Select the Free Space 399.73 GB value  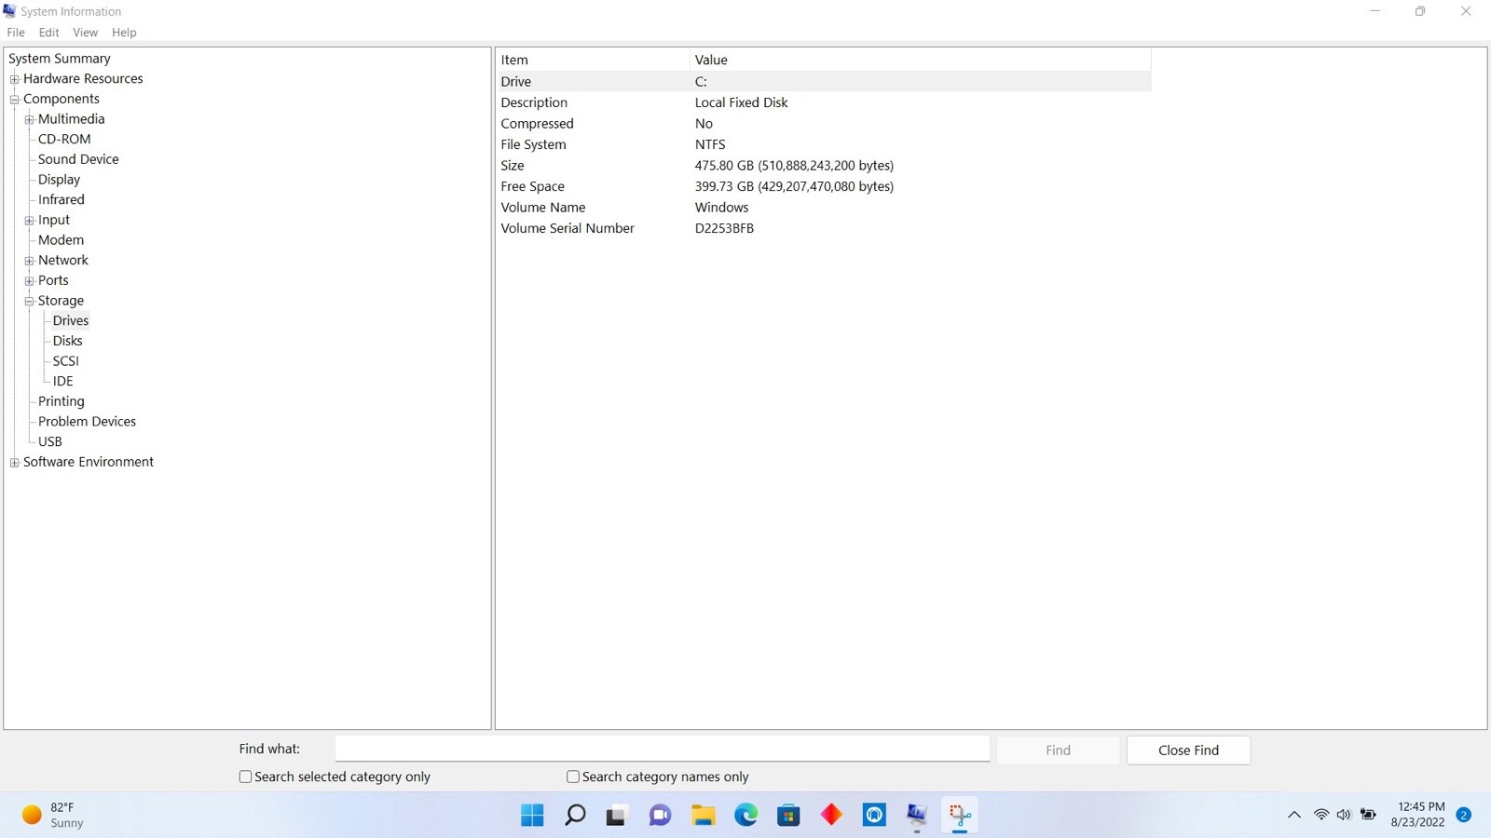pyautogui.click(x=794, y=186)
